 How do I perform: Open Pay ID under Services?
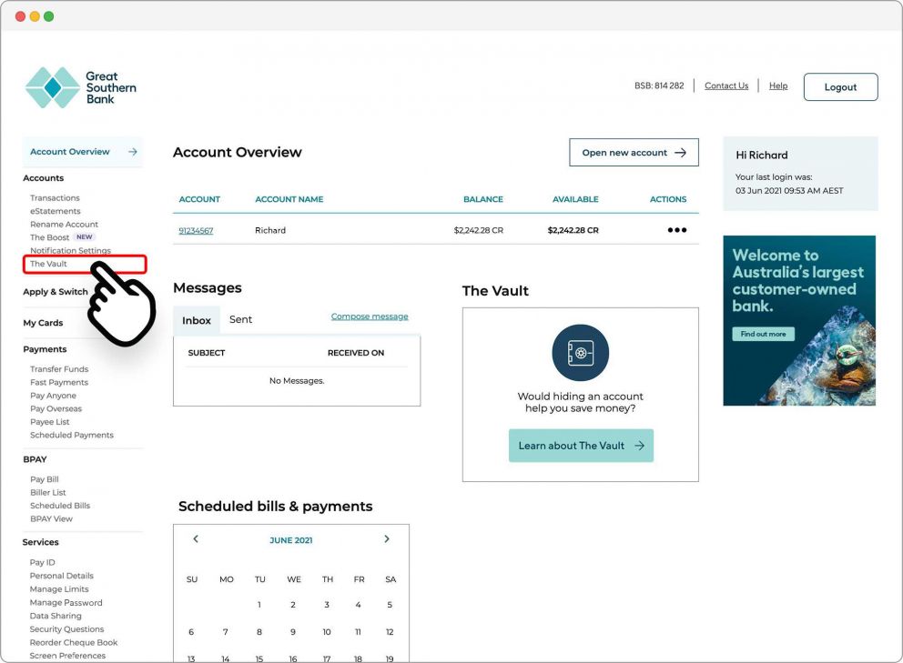(42, 563)
